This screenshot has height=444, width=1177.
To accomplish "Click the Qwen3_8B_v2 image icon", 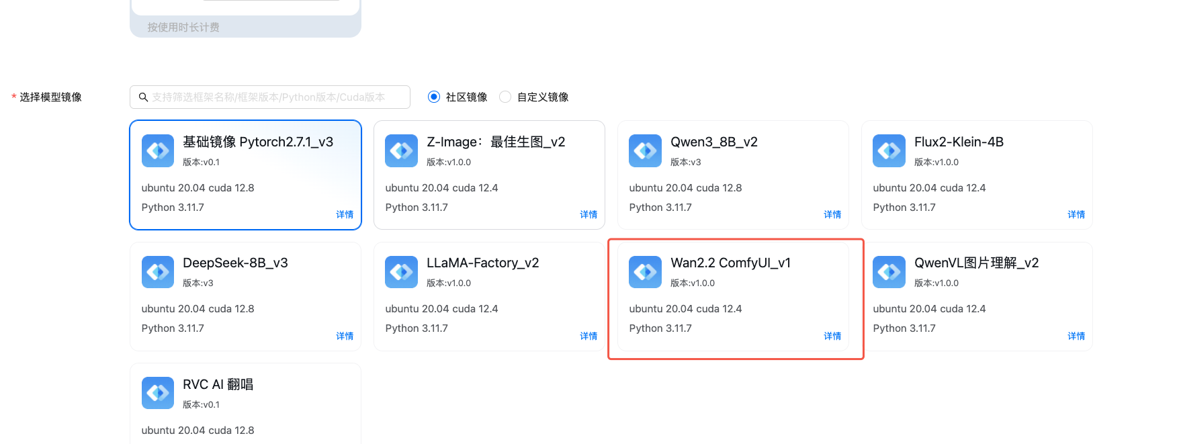I will pyautogui.click(x=645, y=150).
